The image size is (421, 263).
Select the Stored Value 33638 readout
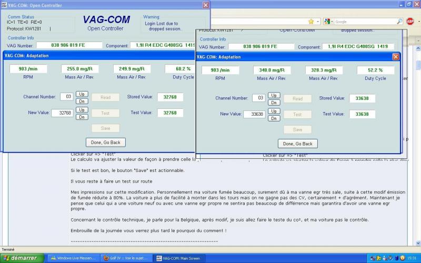tap(362, 98)
